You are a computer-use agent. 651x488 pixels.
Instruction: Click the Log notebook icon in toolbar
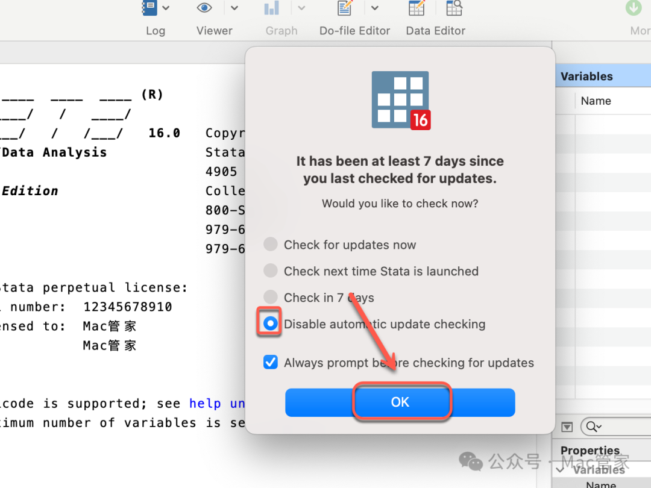(x=148, y=8)
